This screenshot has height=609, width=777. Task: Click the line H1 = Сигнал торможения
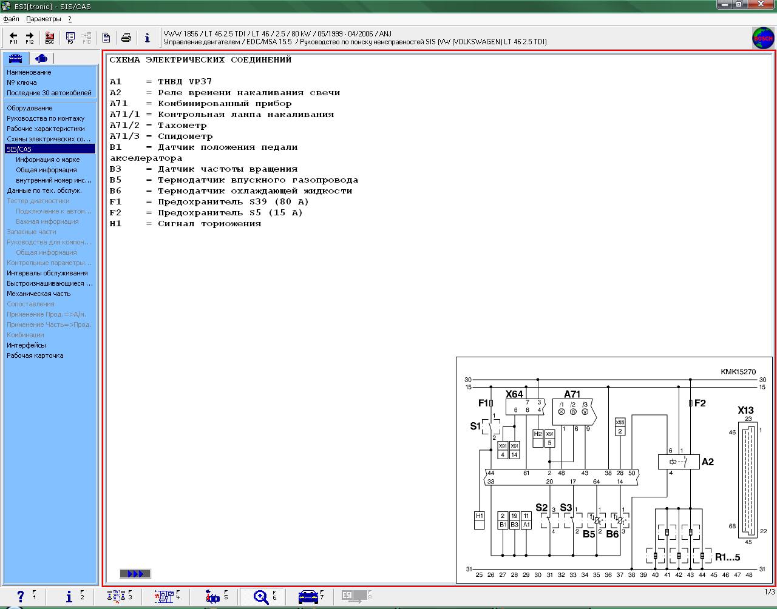point(185,223)
